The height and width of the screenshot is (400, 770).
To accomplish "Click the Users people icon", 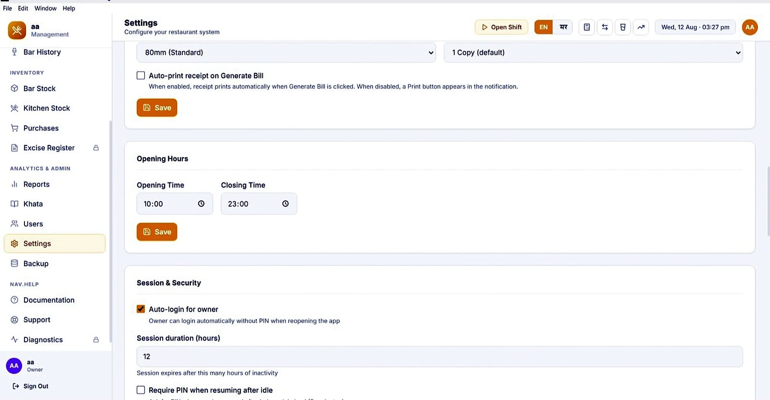I will [14, 224].
